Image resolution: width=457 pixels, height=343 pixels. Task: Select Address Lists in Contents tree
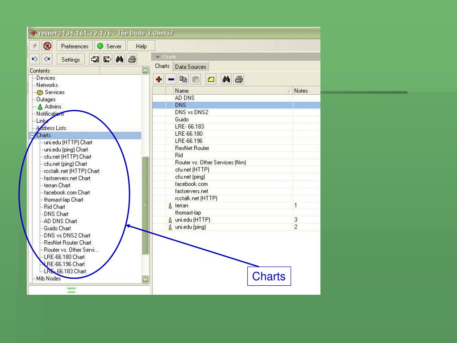[51, 128]
